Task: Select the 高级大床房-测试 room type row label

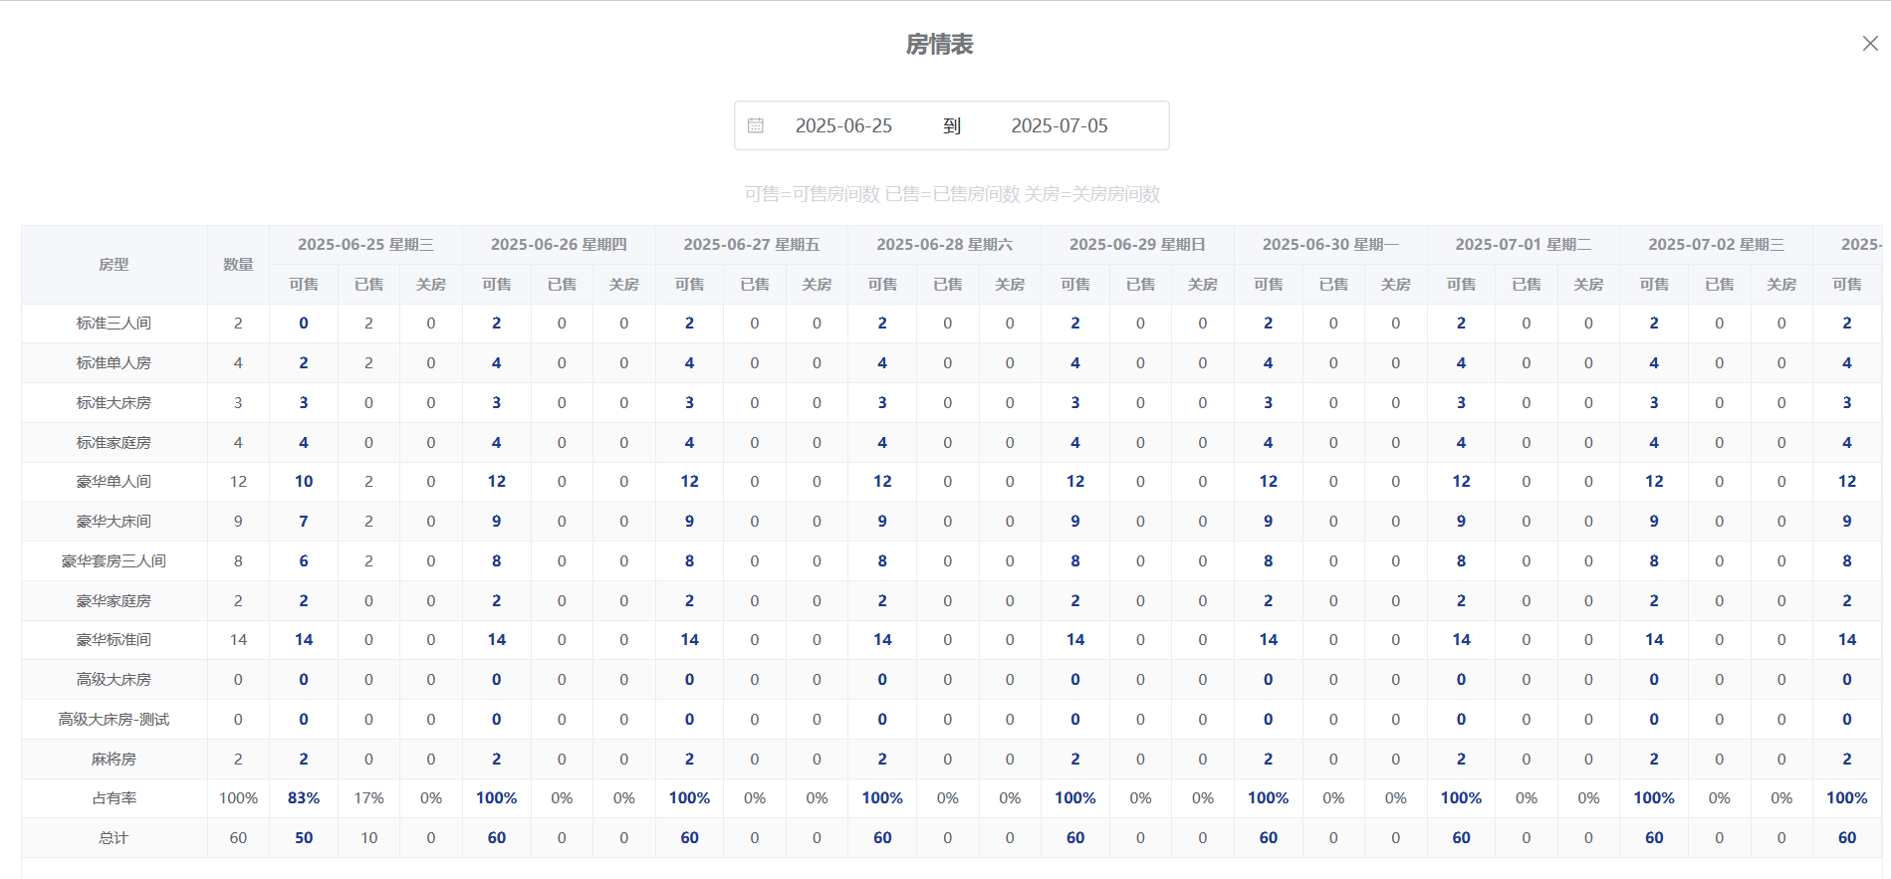Action: 114,720
